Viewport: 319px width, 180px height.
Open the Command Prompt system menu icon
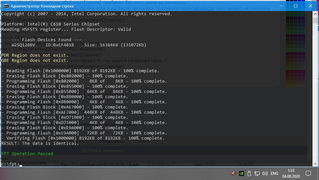click(6, 6)
